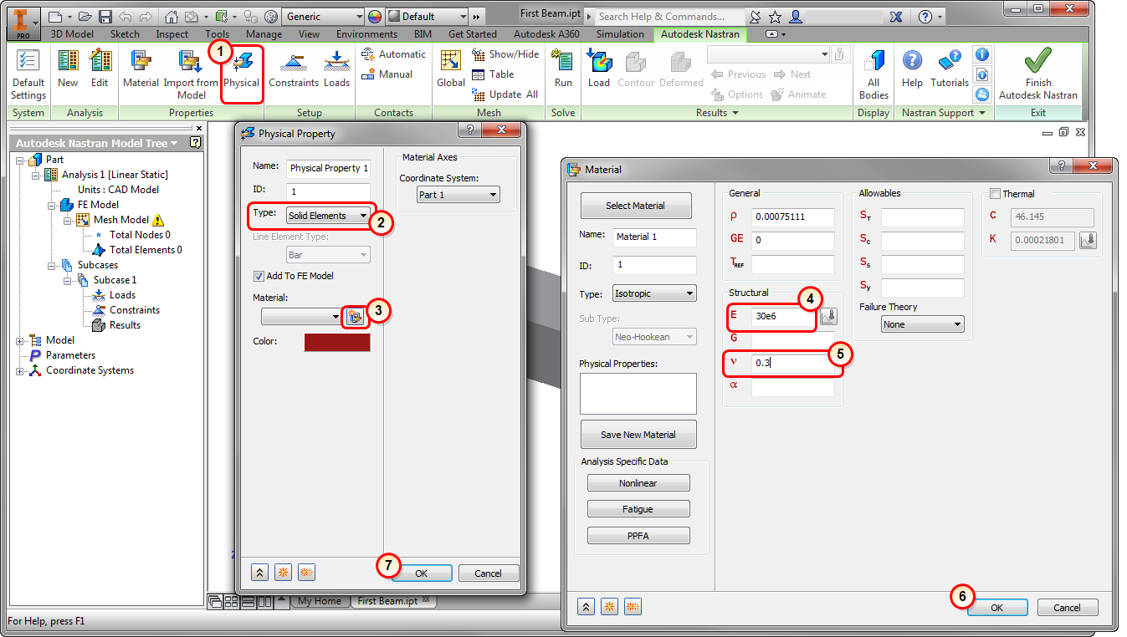Open the Type dropdown showing Solid Elements
The height and width of the screenshot is (637, 1127).
(328, 216)
